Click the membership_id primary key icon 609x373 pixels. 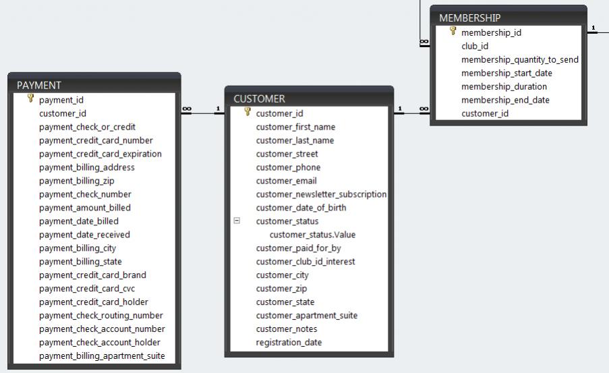tap(453, 31)
